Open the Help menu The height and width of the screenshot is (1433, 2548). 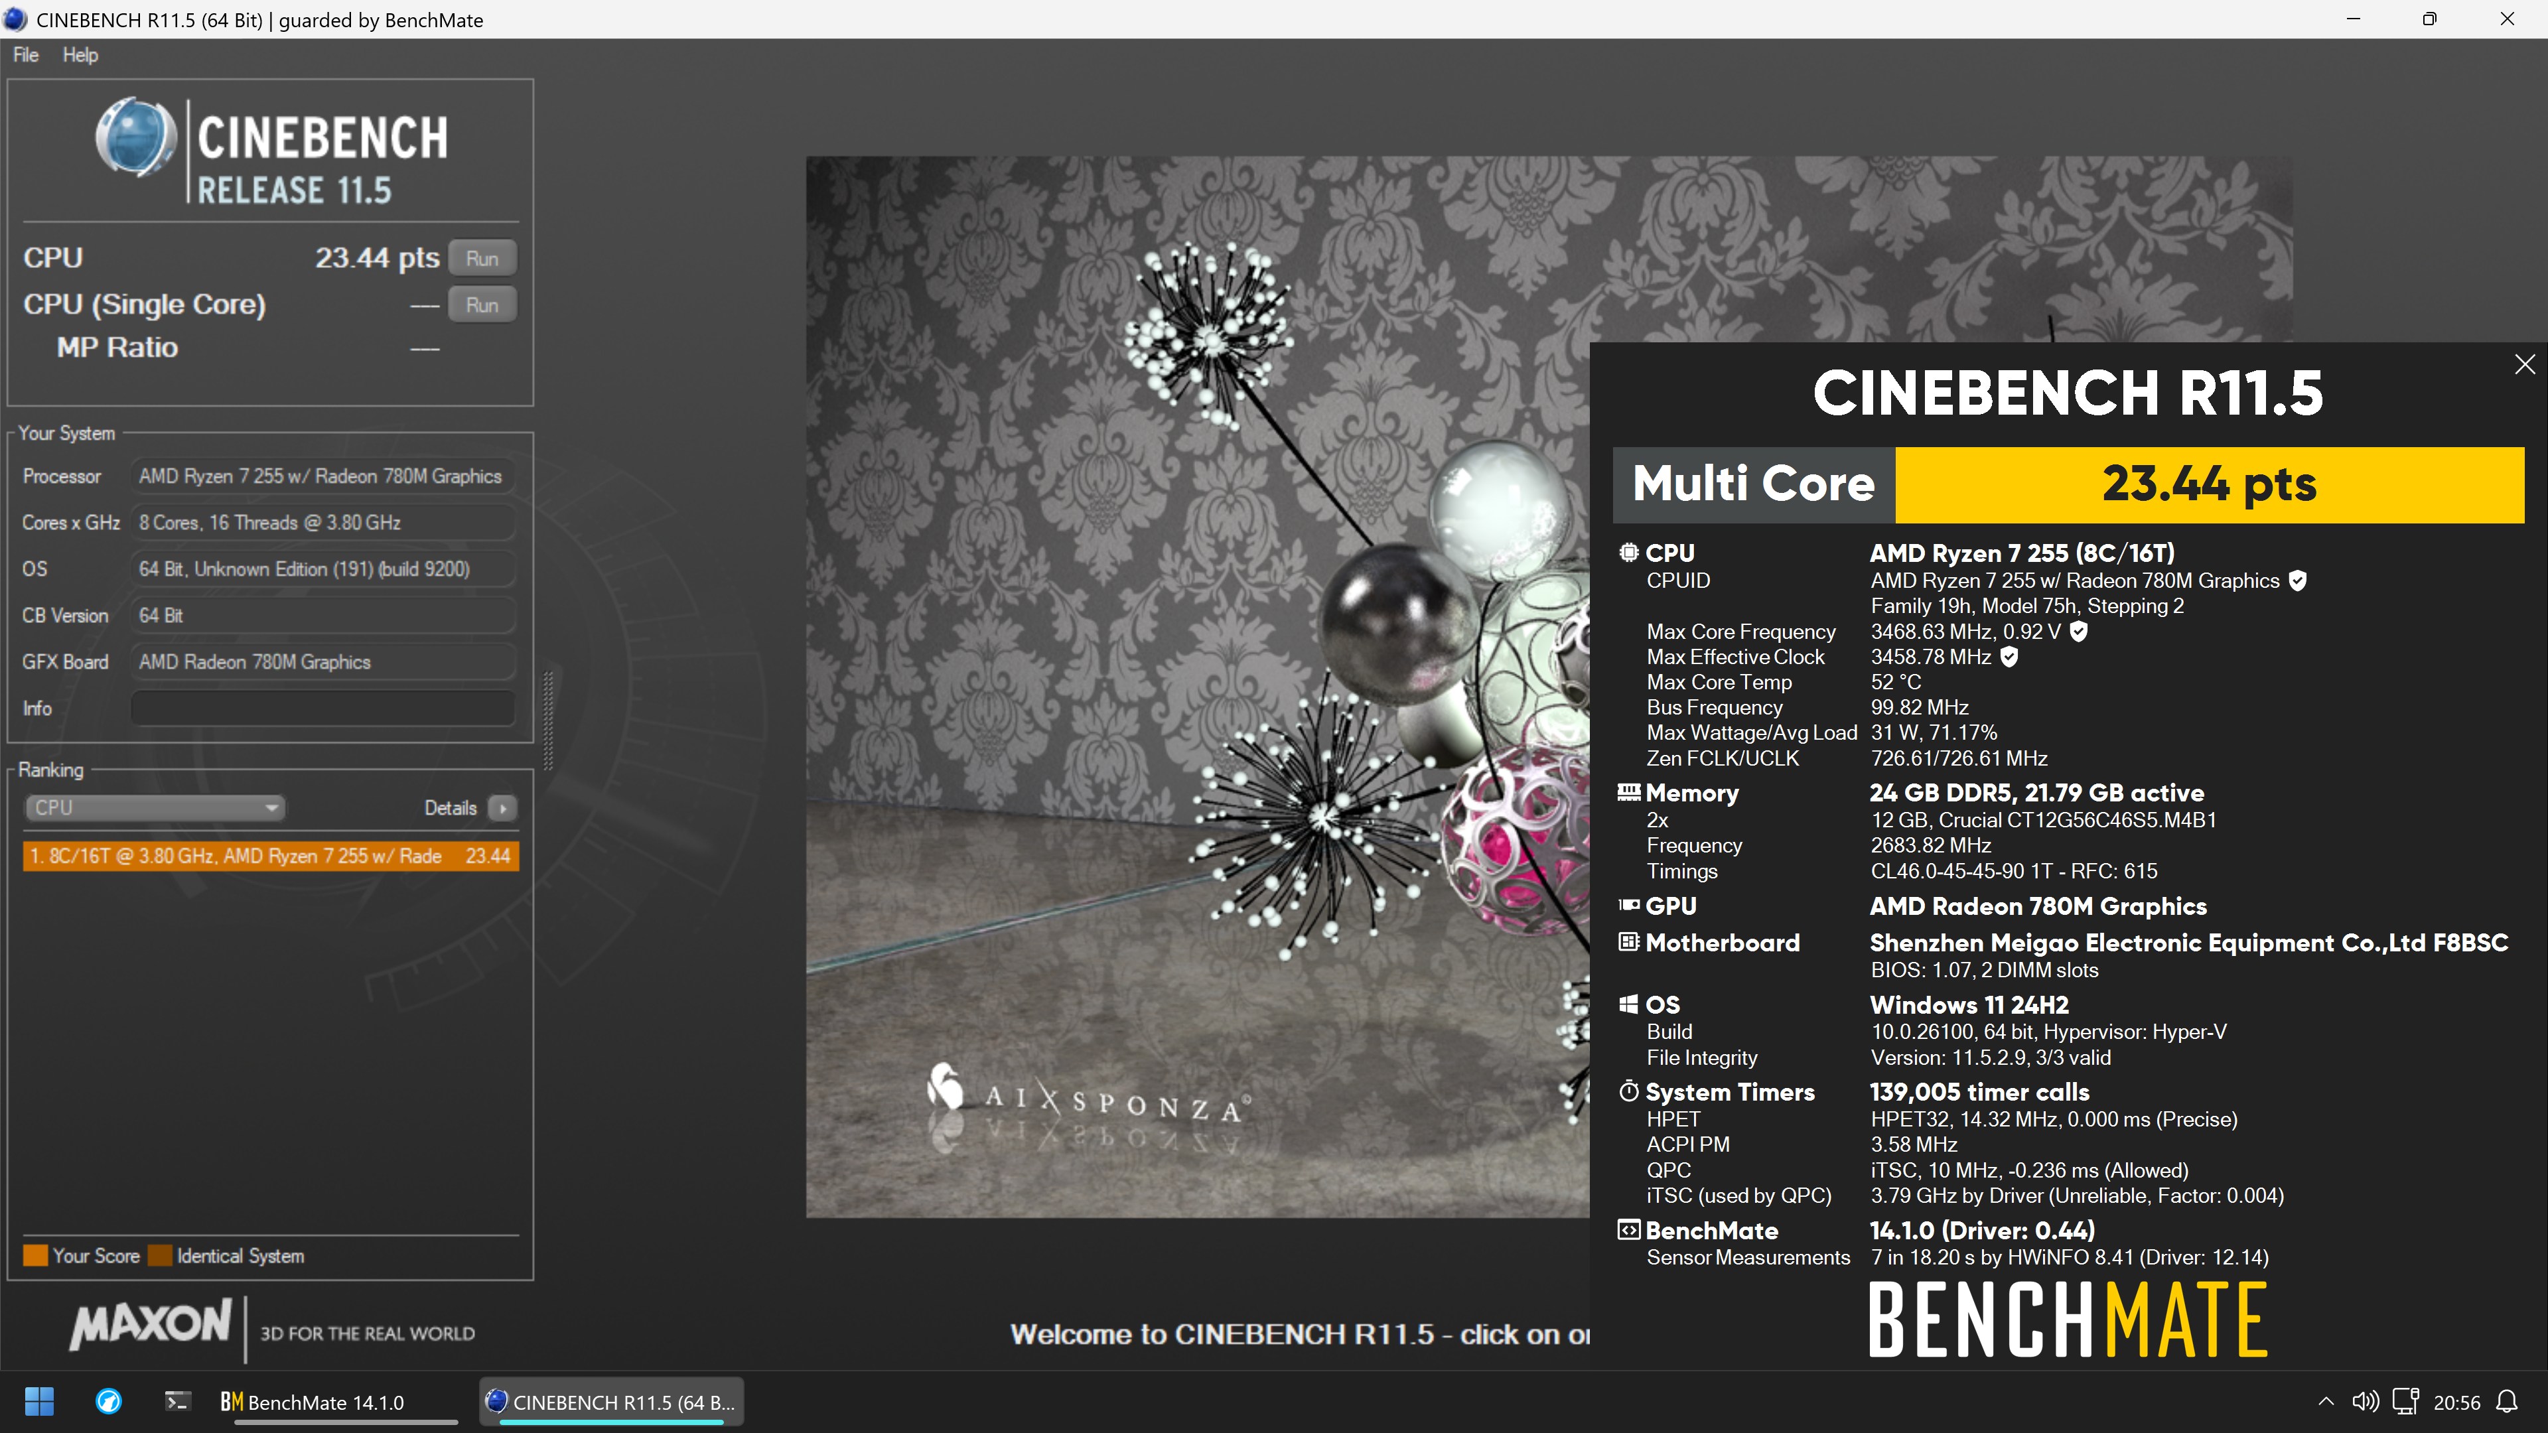[80, 54]
